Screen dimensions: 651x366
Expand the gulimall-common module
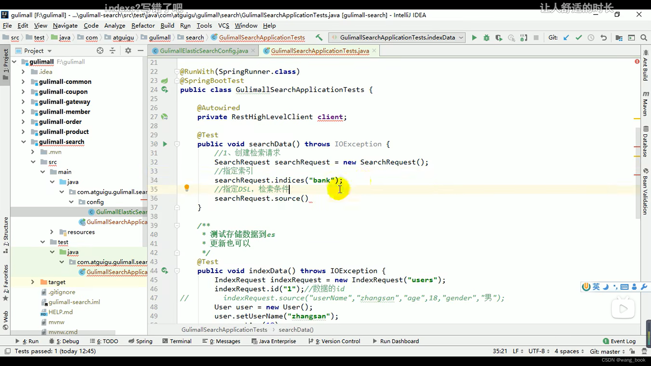coord(23,82)
